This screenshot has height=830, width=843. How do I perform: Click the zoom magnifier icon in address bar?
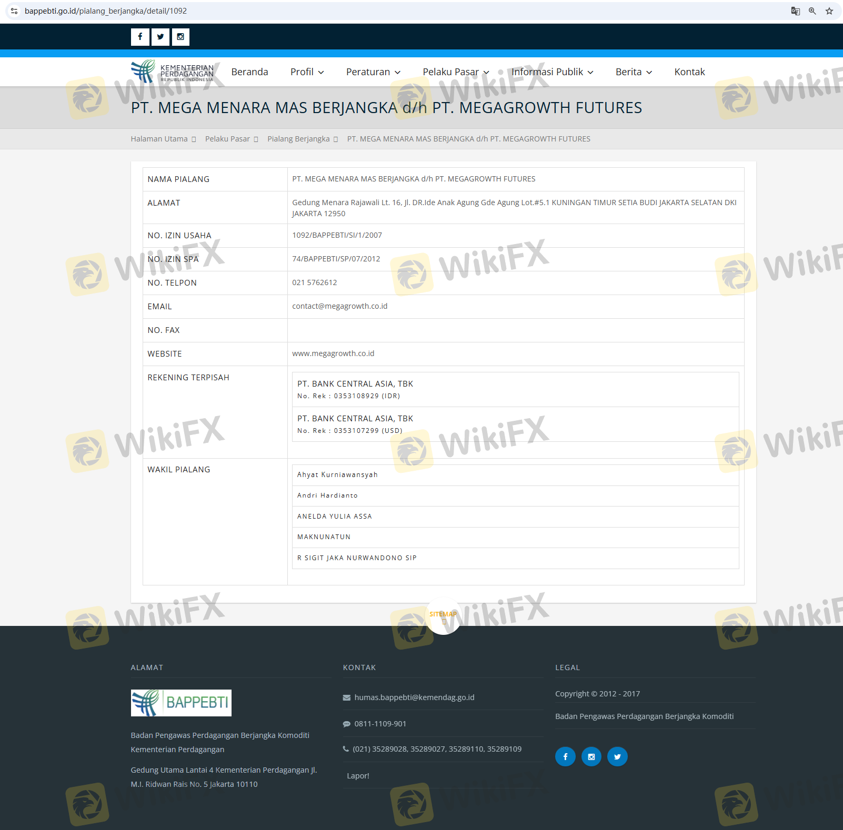(812, 11)
